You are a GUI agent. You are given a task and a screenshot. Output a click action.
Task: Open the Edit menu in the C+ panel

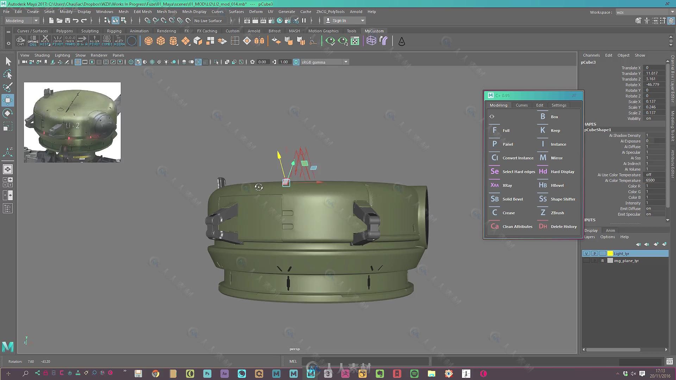click(x=539, y=105)
